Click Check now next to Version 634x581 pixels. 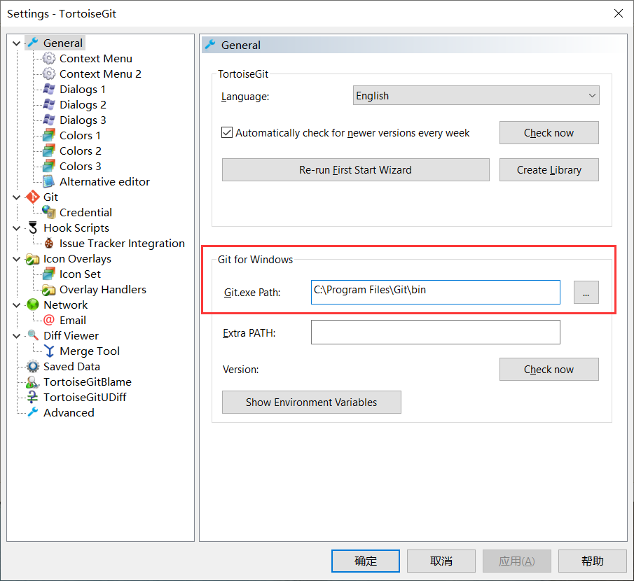(549, 369)
